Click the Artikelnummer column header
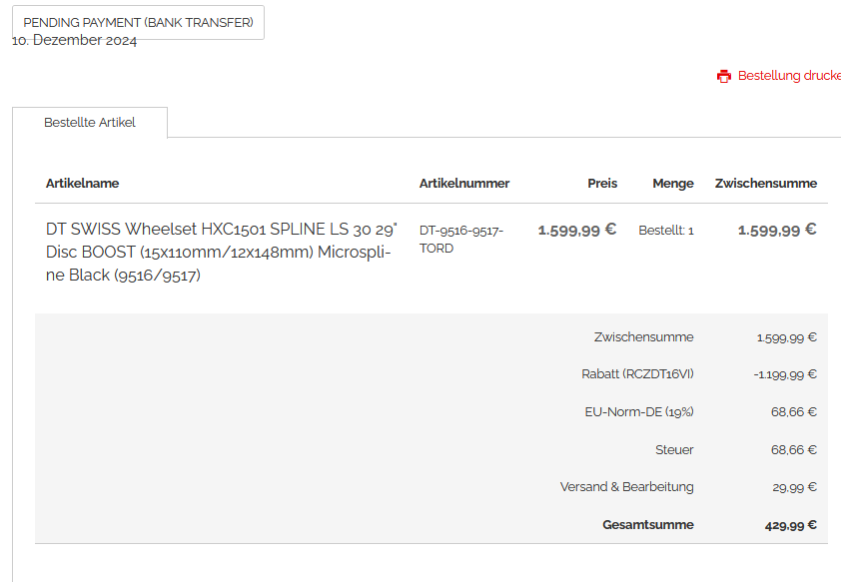Image resolution: width=841 pixels, height=582 pixels. point(464,184)
